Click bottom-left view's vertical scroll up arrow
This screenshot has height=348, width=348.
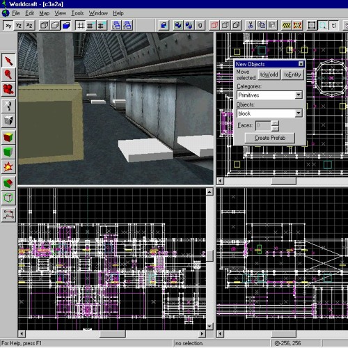tap(209, 191)
